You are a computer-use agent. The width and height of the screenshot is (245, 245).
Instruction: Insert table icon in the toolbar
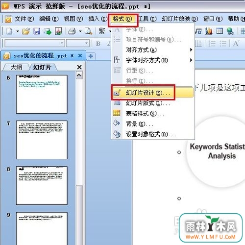(x=220, y=31)
